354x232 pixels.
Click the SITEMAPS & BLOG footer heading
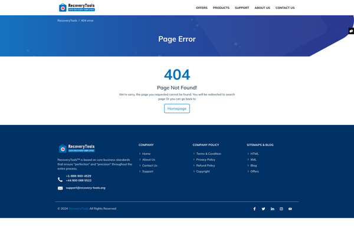coord(260,145)
